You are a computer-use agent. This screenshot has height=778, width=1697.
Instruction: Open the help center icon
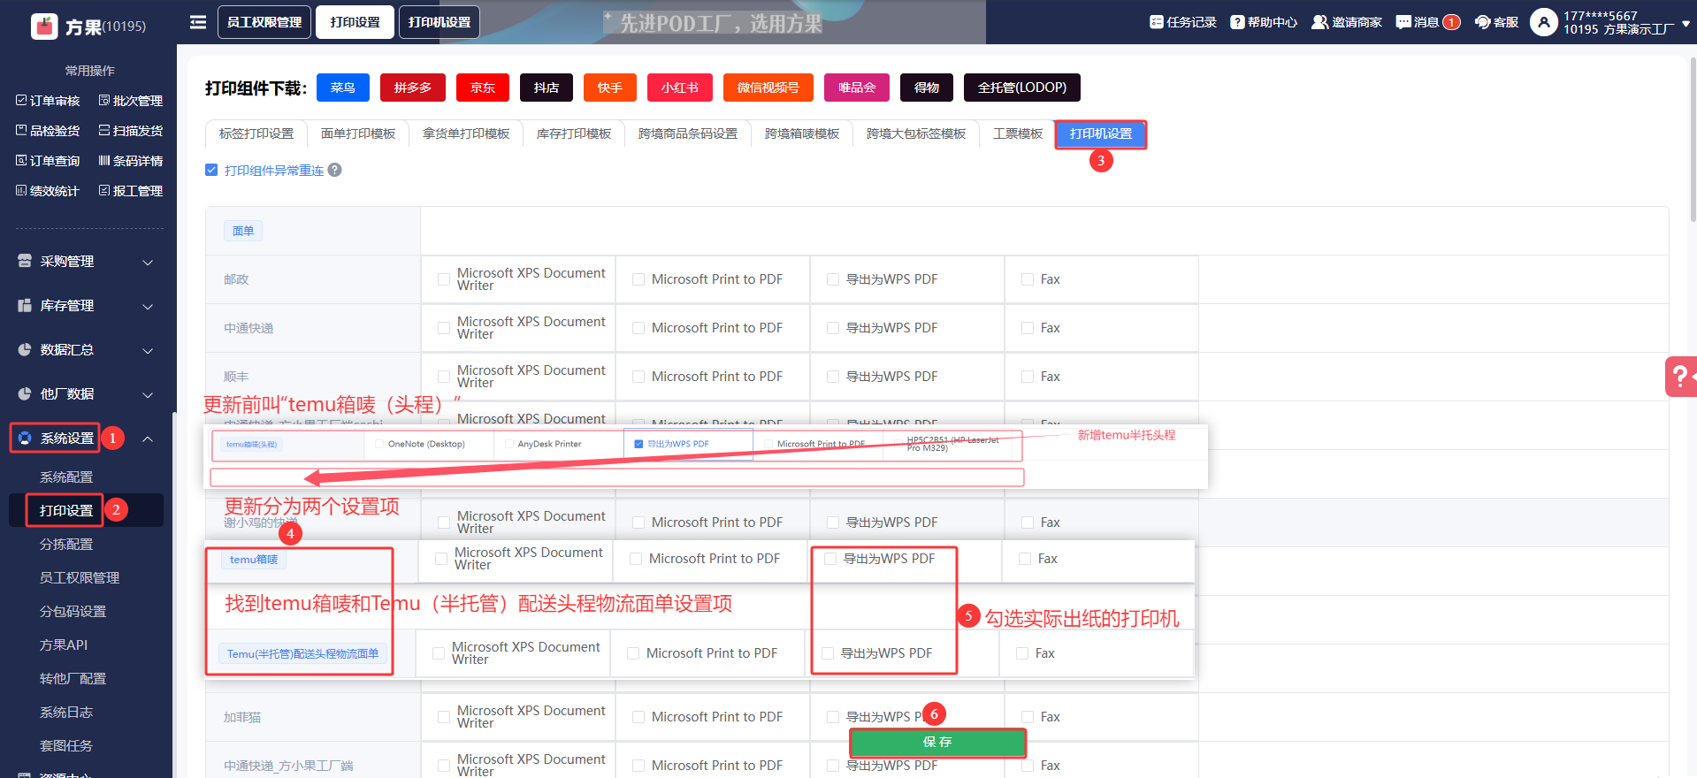coord(1237,22)
